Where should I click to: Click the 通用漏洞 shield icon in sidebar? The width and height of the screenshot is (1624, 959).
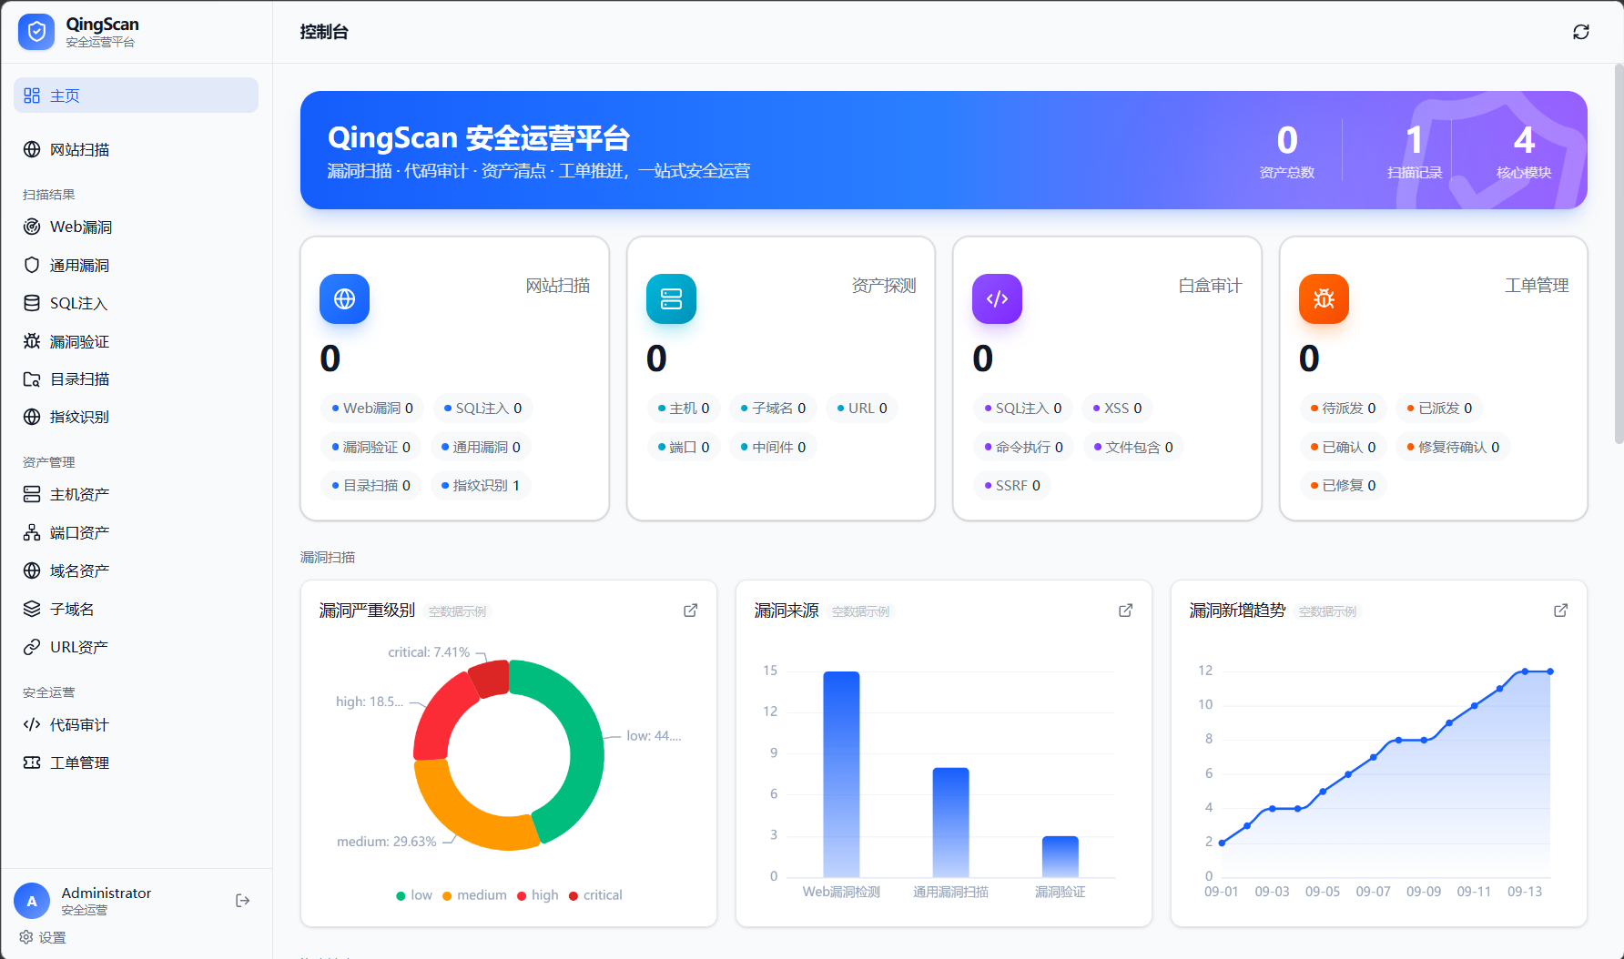(x=32, y=265)
